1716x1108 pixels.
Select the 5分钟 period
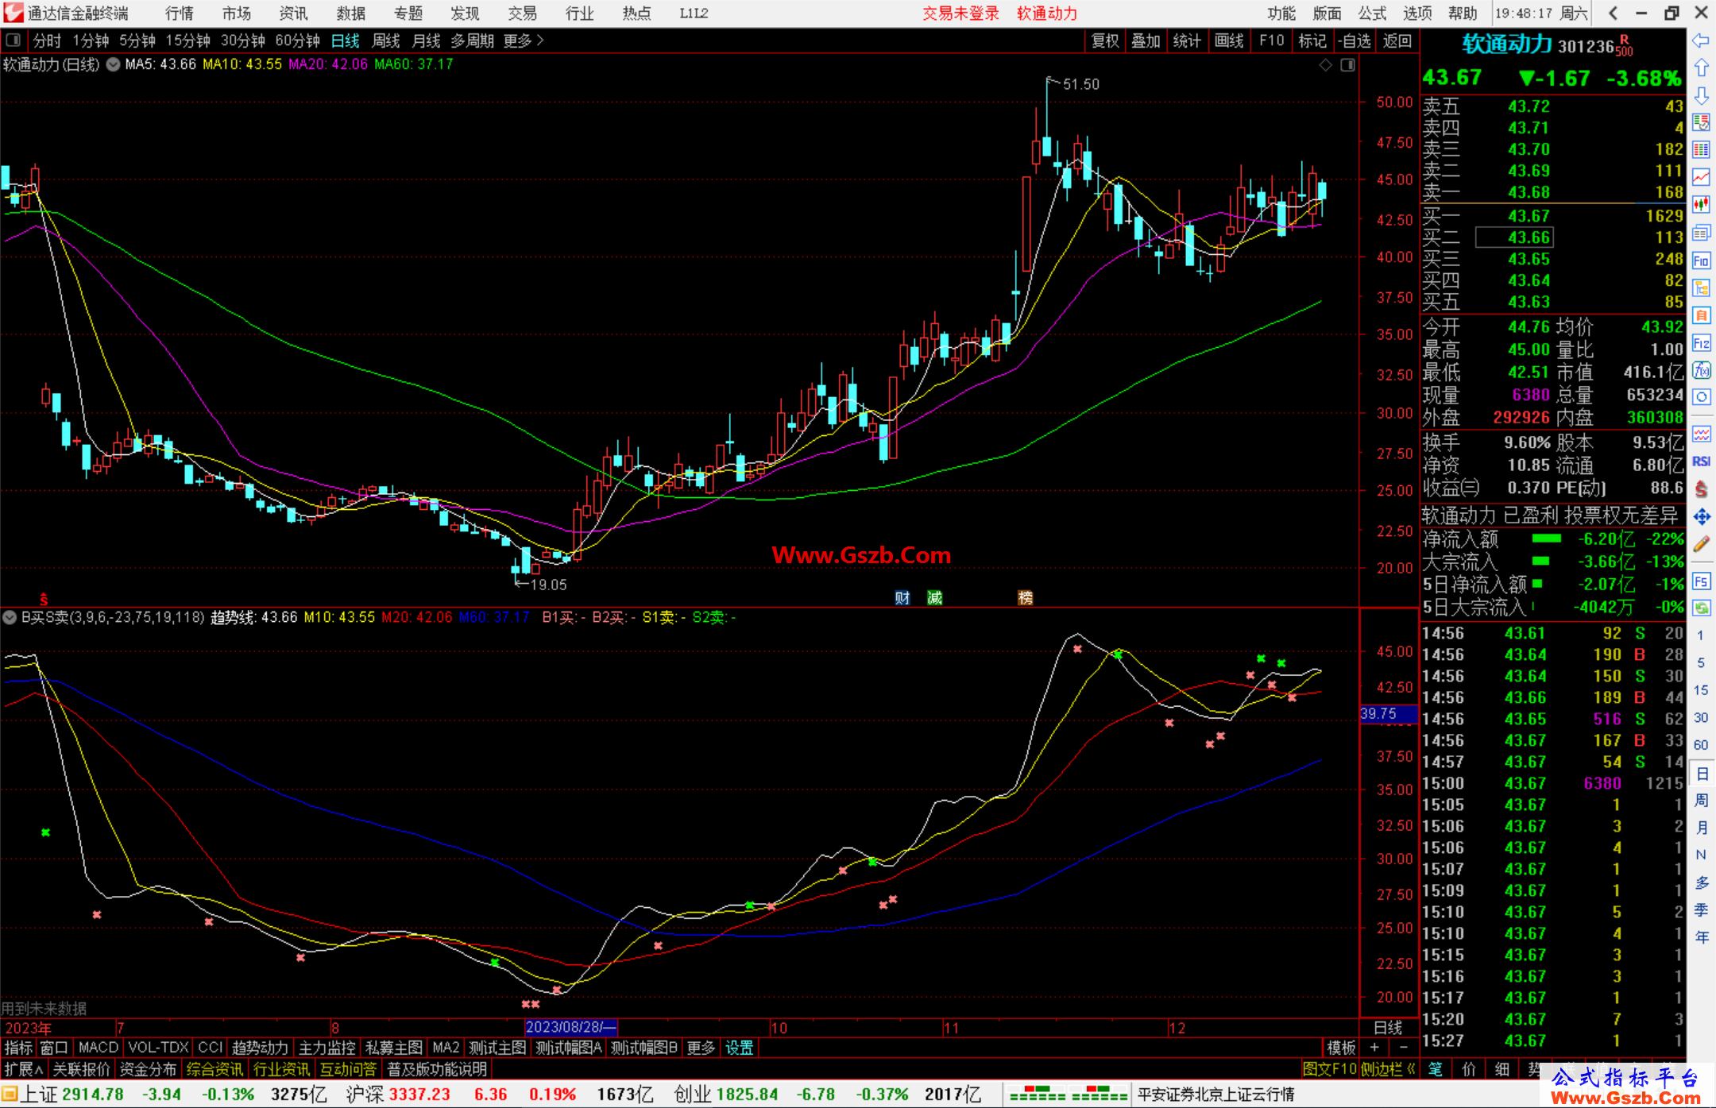coord(137,41)
